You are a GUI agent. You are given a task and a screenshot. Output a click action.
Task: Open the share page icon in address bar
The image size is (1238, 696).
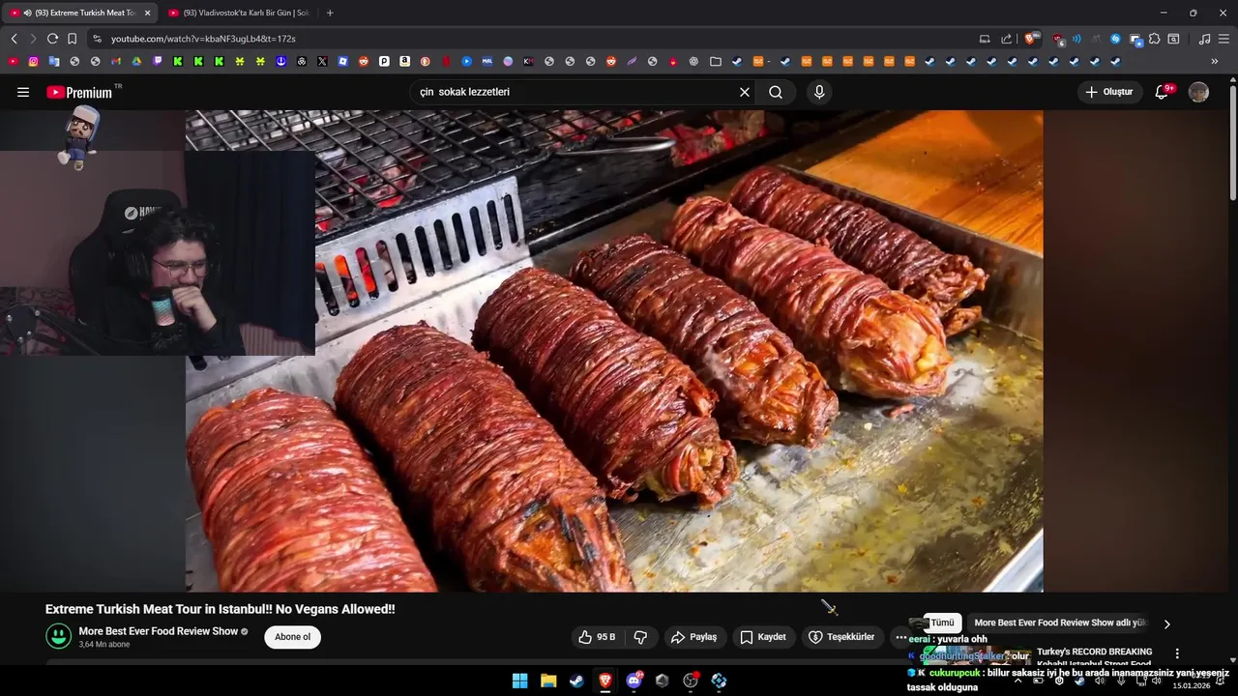point(1006,39)
